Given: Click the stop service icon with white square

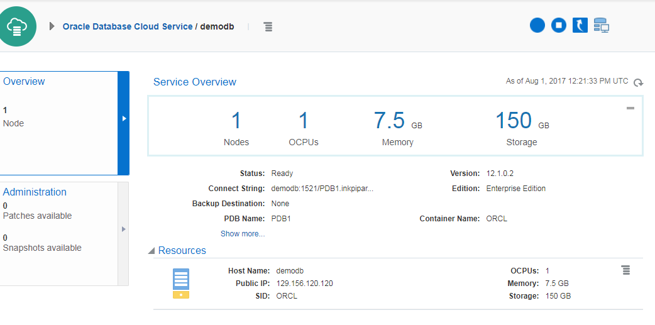Looking at the screenshot, I should 559,25.
